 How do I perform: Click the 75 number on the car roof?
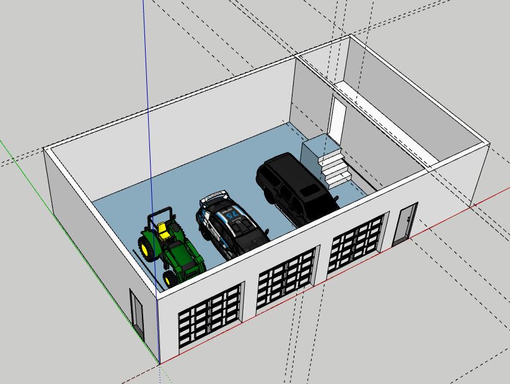[232, 215]
